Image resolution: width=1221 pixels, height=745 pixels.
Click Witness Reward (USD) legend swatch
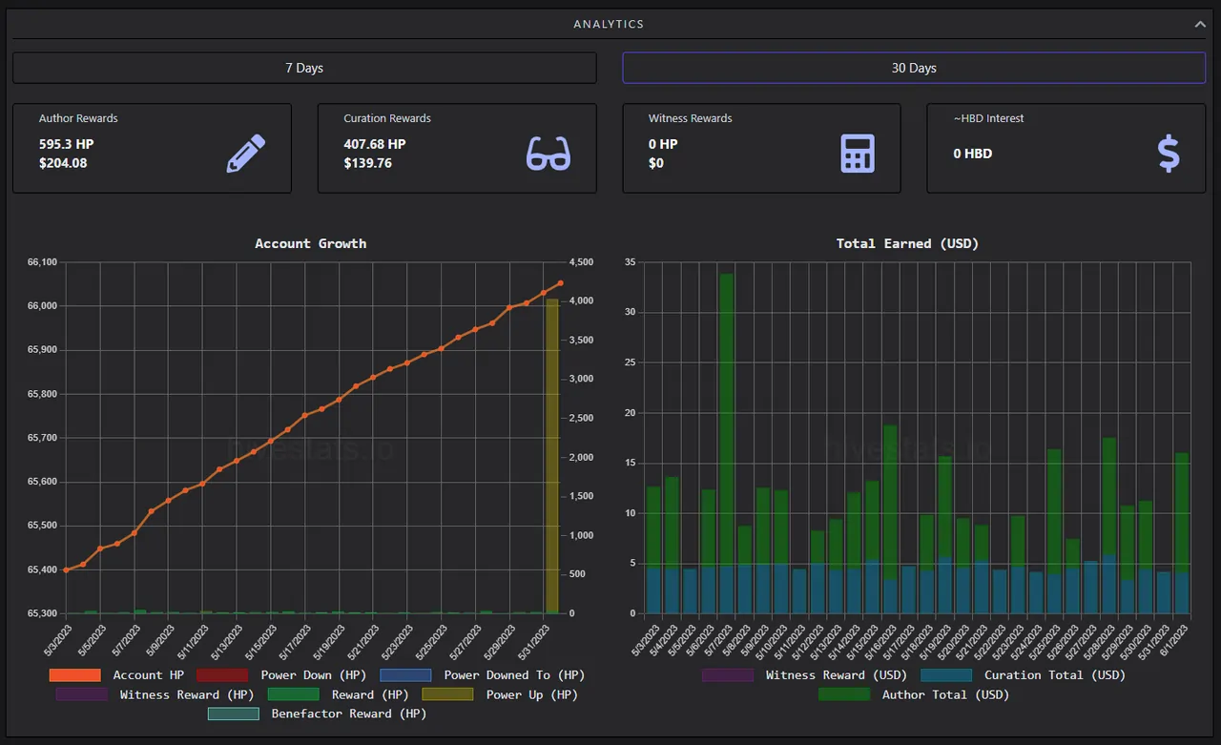727,674
